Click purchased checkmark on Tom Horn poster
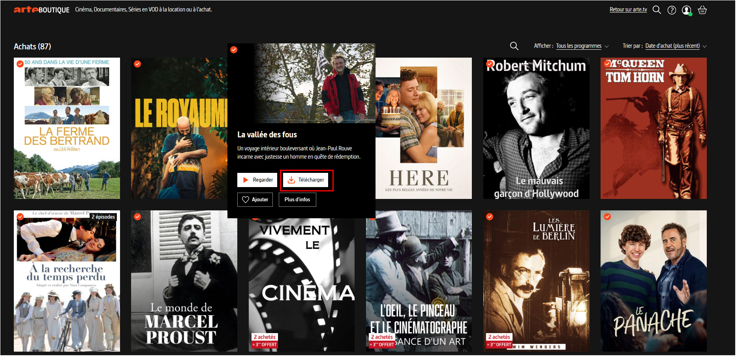The width and height of the screenshot is (736, 356). 607,64
